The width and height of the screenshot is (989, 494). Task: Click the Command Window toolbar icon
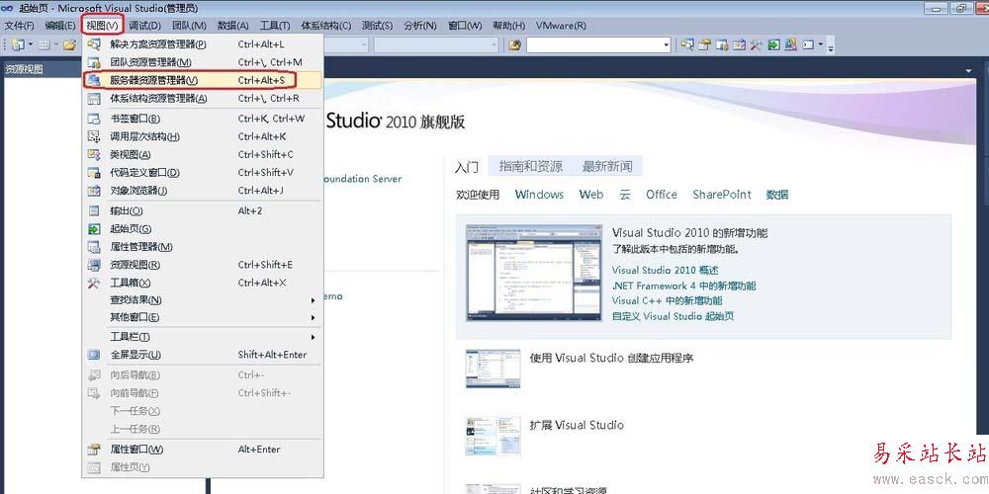click(x=808, y=44)
